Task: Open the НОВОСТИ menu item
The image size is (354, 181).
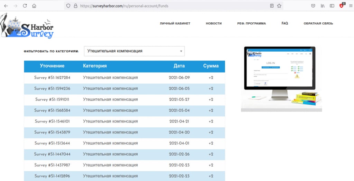Action: click(x=214, y=23)
